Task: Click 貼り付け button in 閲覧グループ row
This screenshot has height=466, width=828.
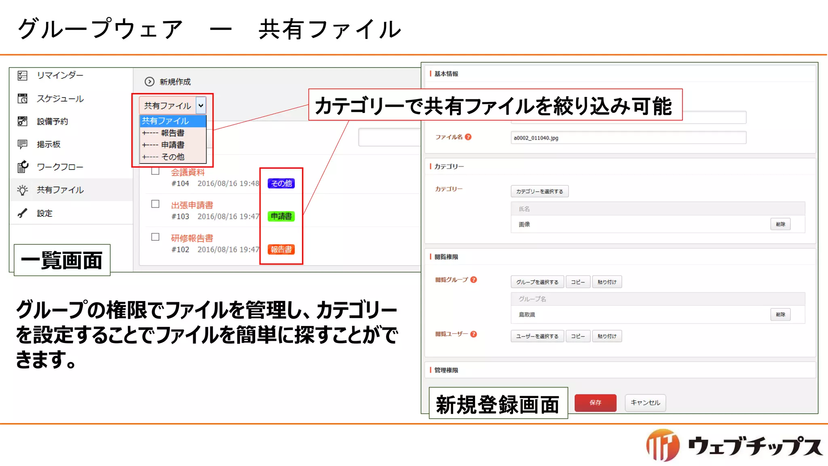Action: point(607,282)
